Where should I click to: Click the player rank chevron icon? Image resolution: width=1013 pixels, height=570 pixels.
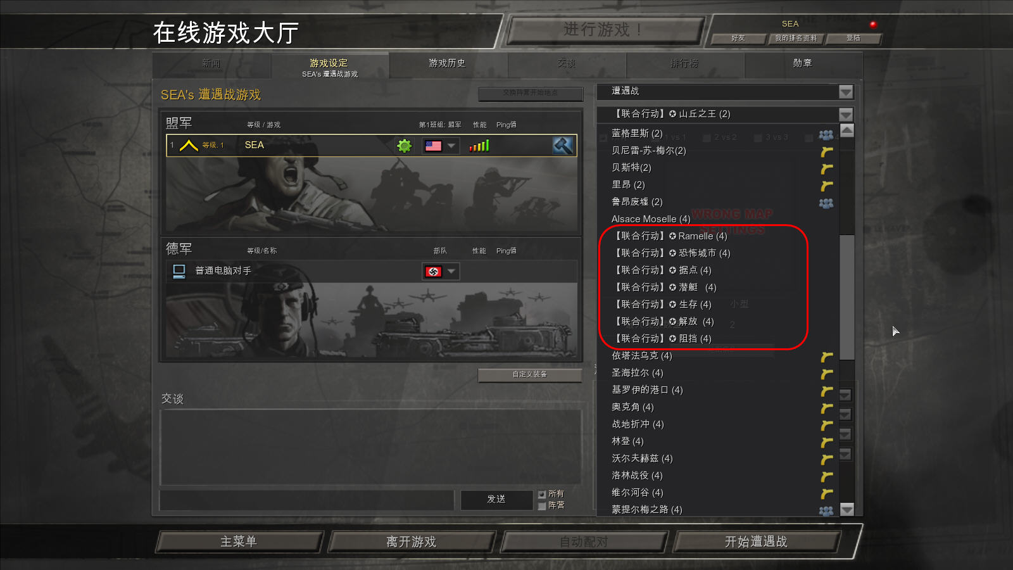[189, 146]
